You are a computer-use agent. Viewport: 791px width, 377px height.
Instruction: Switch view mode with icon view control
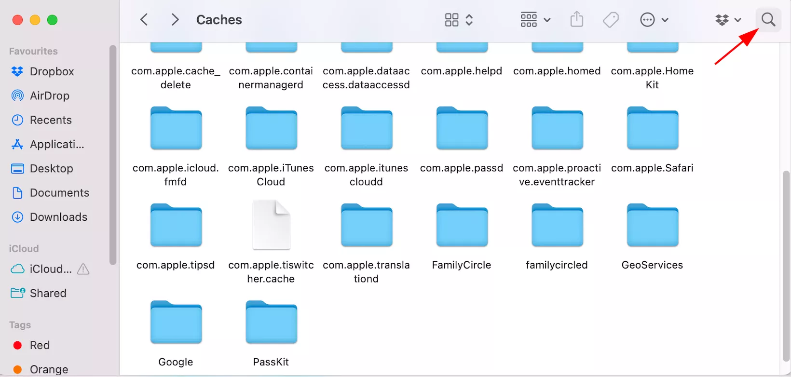[x=458, y=20]
